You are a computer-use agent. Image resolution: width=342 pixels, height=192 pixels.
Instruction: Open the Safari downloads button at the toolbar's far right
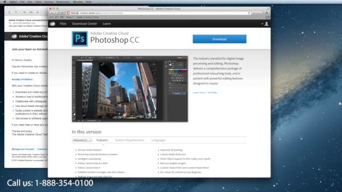267,13
